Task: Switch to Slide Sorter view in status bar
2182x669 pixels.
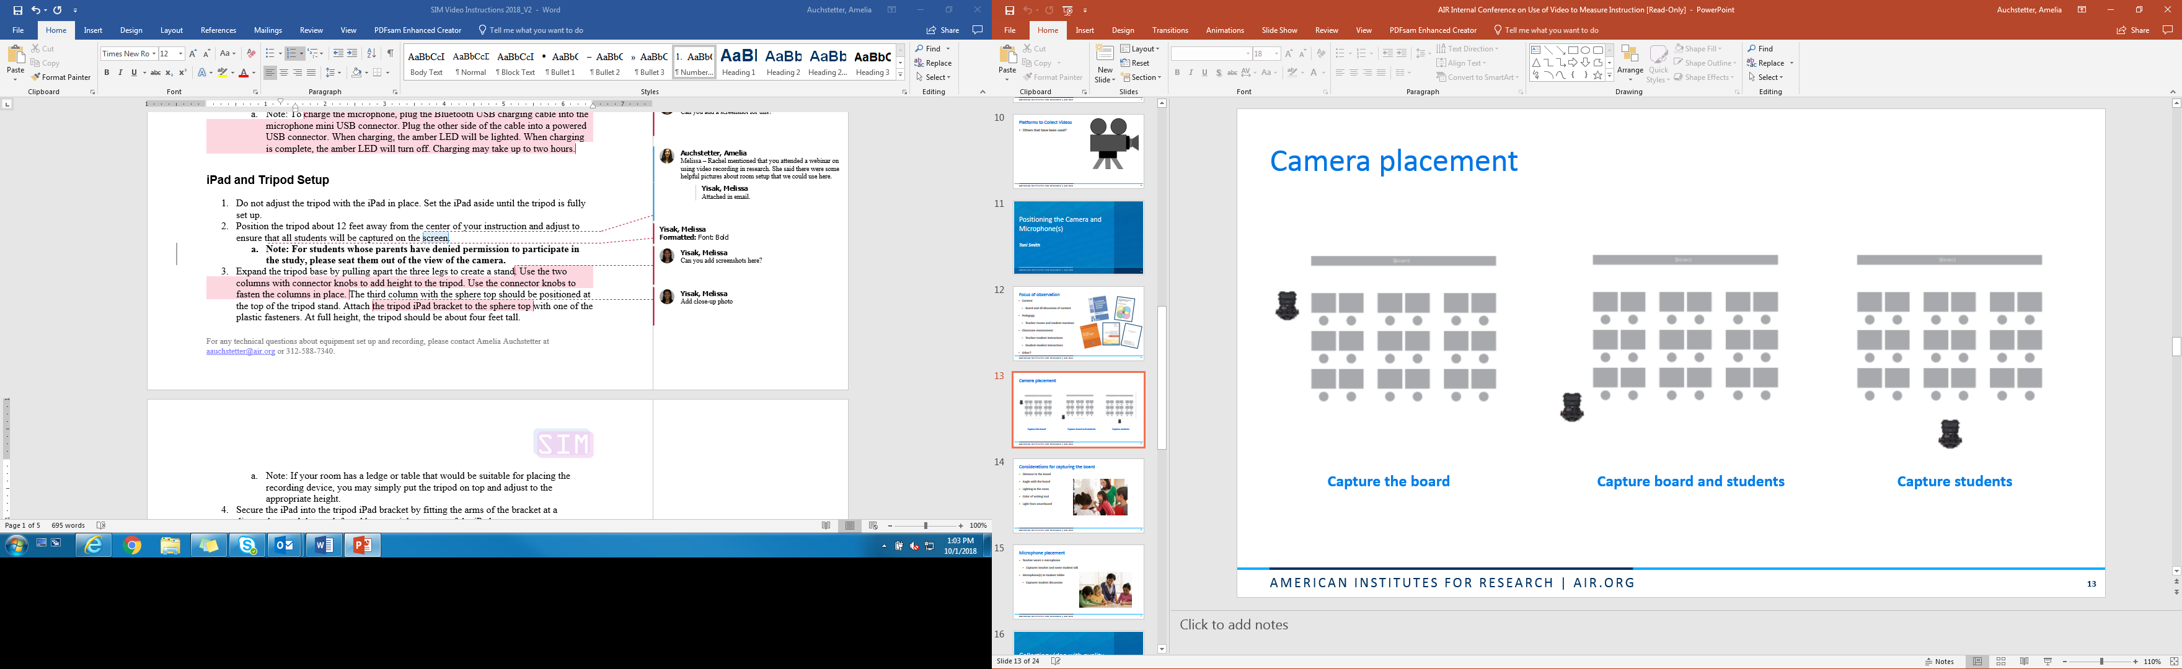Action: coord(2001,662)
